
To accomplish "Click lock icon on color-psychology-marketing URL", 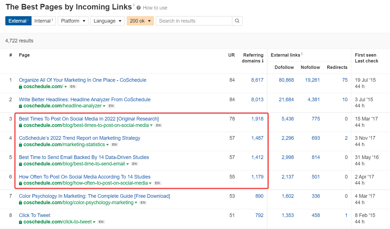I will (20, 203).
